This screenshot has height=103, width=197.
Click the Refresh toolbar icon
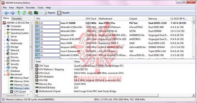point(24,13)
